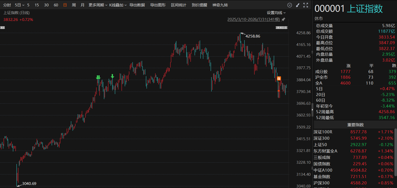Click the 3977.75 price axis label
This screenshot has width=397, height=188.
[x=303, y=68]
